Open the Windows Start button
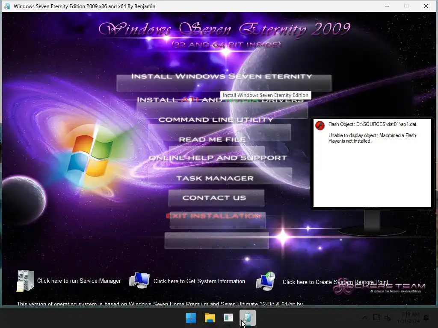The image size is (438, 328). coord(191,318)
